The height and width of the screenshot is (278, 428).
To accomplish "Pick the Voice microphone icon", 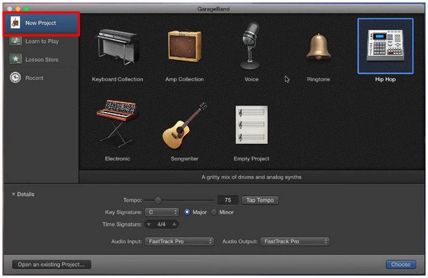I will coord(250,46).
